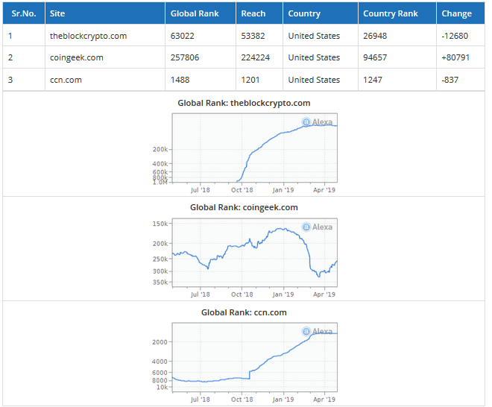The height and width of the screenshot is (407, 492).
Task: Click the +80791 change value for coingeek.com
Action: 455,57
